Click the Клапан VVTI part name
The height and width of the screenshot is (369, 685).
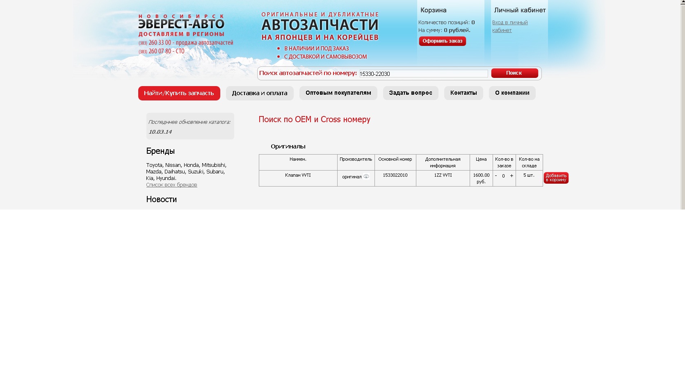pyautogui.click(x=298, y=175)
